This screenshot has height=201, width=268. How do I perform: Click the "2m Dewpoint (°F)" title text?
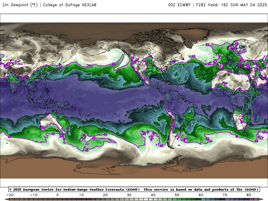tap(20, 5)
